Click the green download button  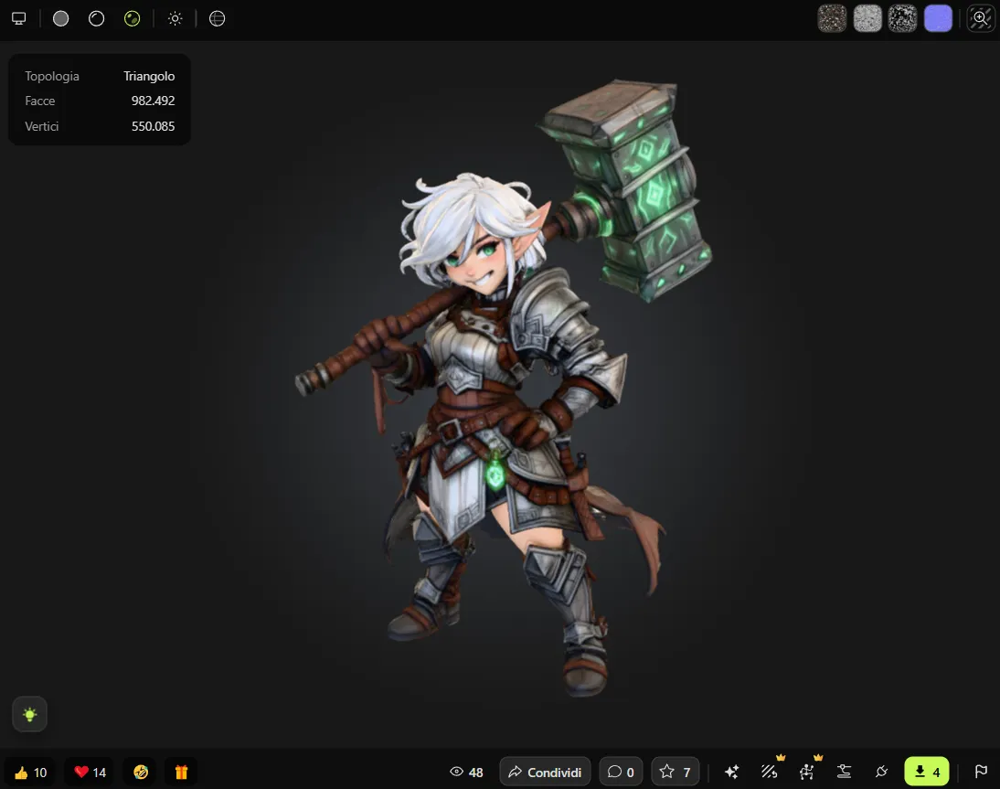click(927, 772)
